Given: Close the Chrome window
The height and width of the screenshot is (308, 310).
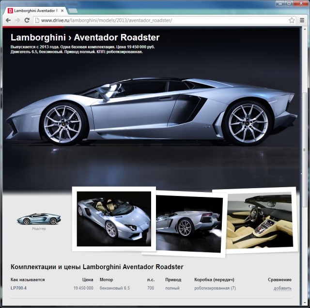Looking at the screenshot, I should coord(301,3).
